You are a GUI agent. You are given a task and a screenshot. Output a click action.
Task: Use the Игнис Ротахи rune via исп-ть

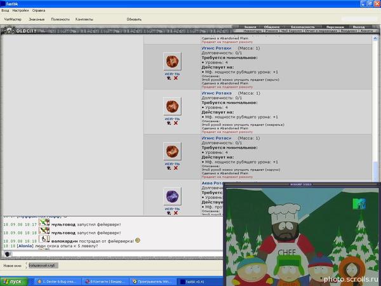(172, 74)
